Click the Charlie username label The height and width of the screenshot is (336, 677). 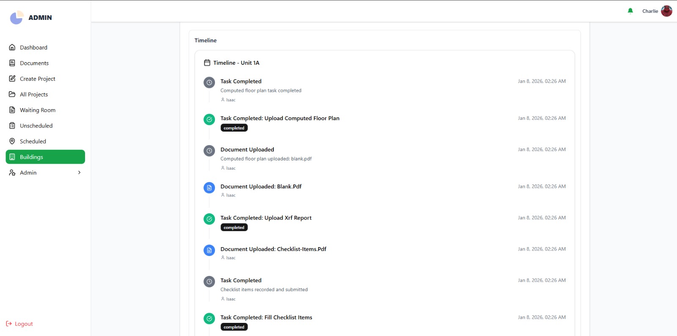click(x=650, y=11)
